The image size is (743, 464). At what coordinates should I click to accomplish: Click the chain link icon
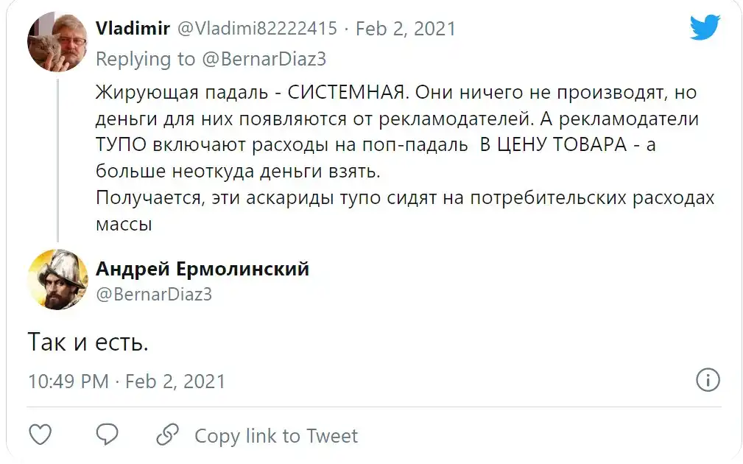169,435
